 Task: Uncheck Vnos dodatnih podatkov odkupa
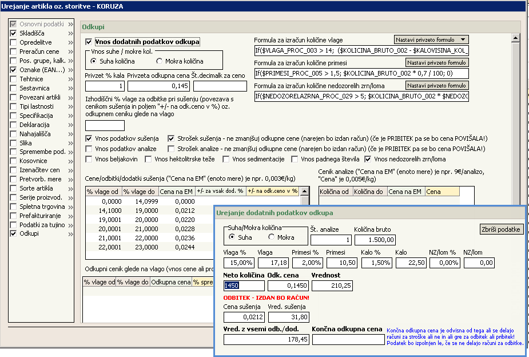click(89, 42)
